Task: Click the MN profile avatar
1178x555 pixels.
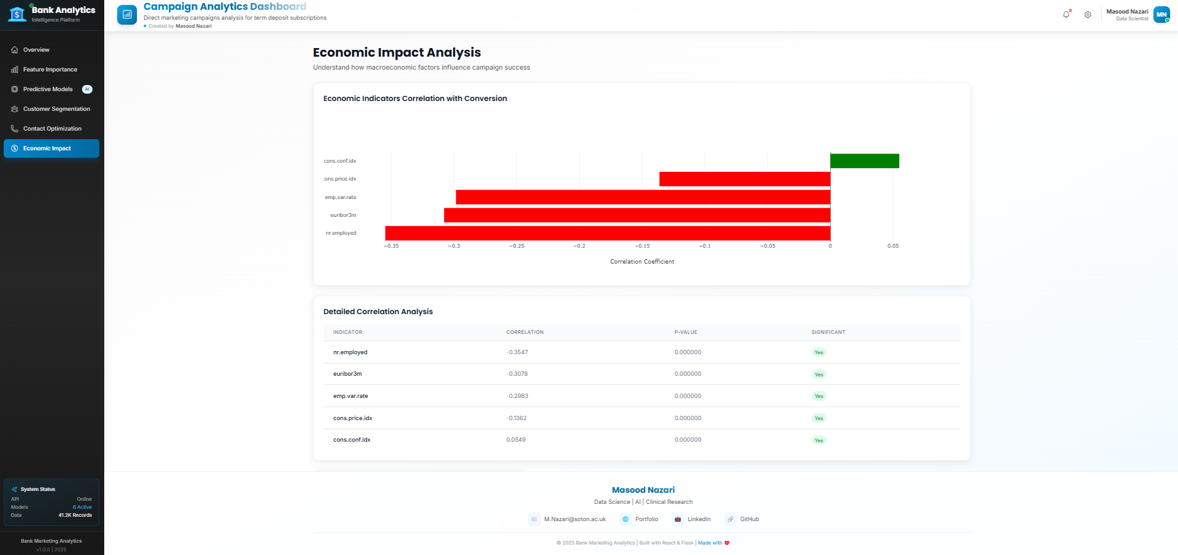Action: pyautogui.click(x=1161, y=14)
